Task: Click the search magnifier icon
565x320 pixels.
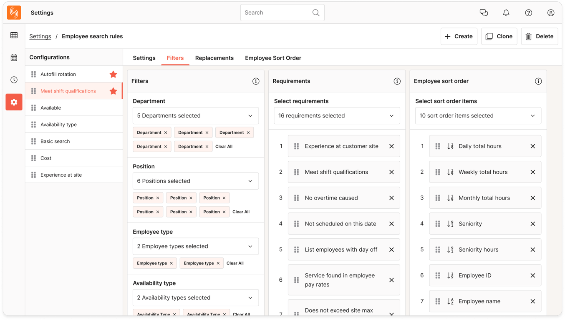Action: pyautogui.click(x=316, y=13)
